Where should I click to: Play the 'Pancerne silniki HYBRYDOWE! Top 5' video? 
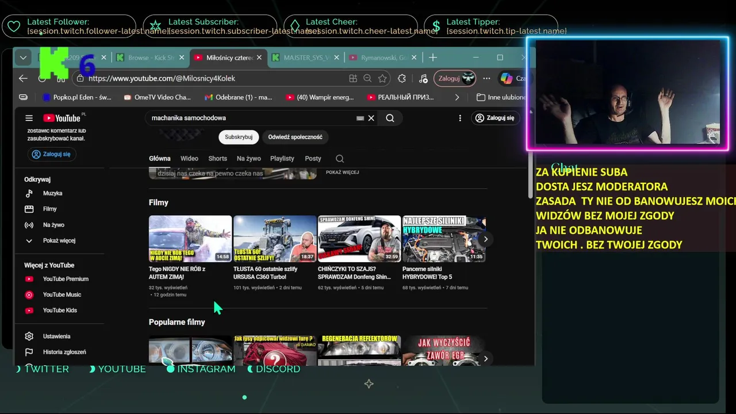click(x=444, y=239)
